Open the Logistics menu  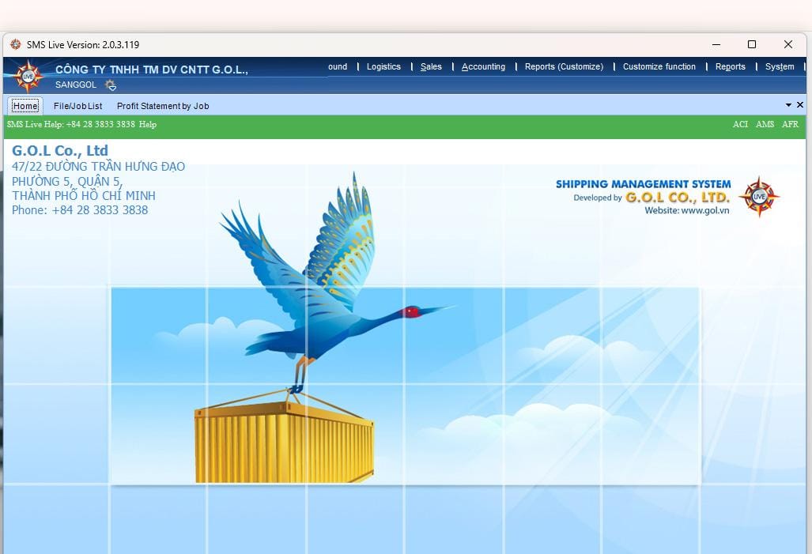pos(383,67)
